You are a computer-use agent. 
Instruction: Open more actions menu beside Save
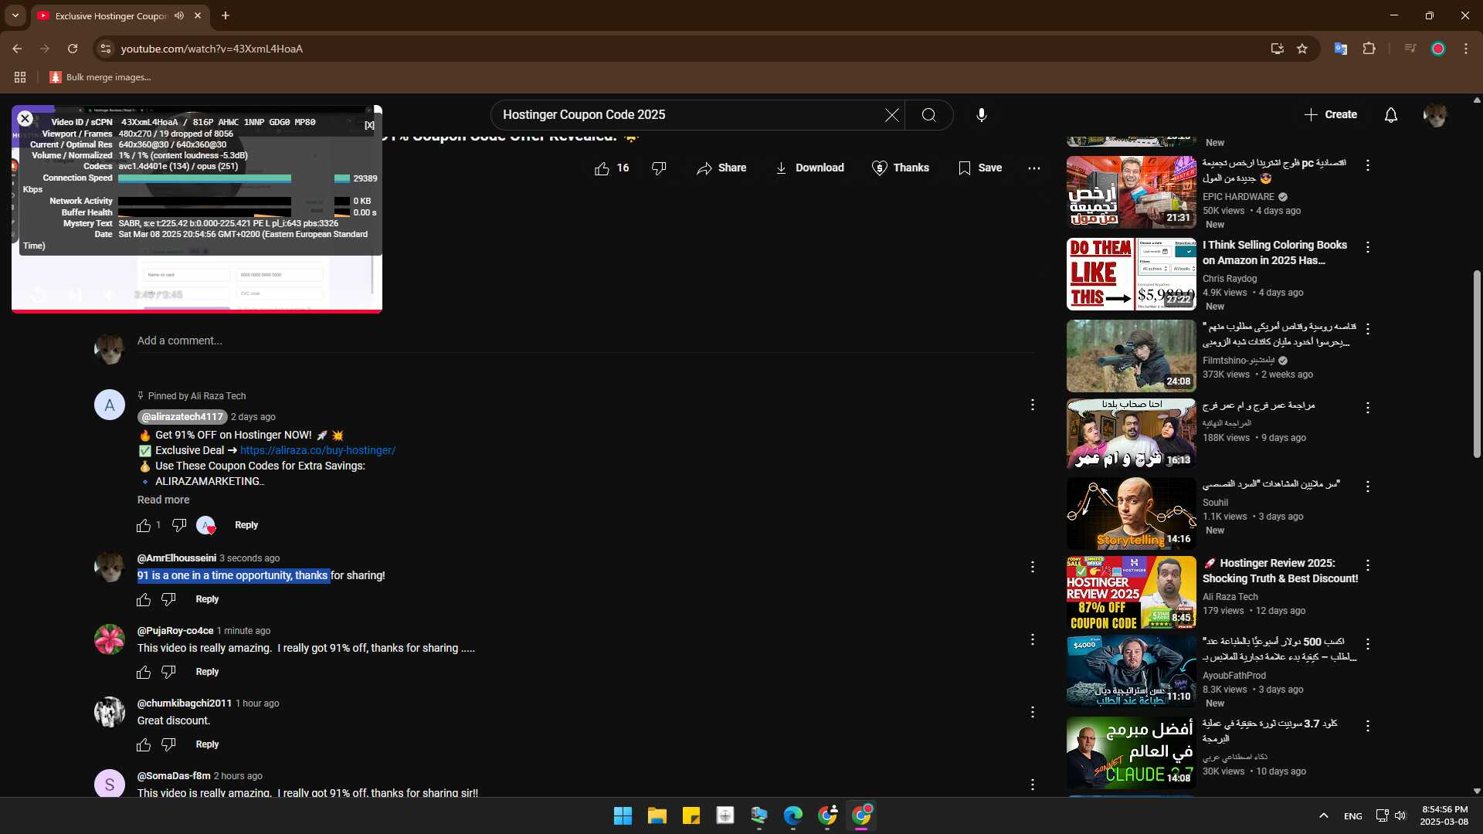[x=1034, y=168]
